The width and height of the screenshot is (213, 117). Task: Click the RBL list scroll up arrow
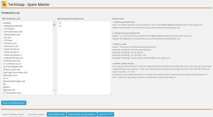54,23
